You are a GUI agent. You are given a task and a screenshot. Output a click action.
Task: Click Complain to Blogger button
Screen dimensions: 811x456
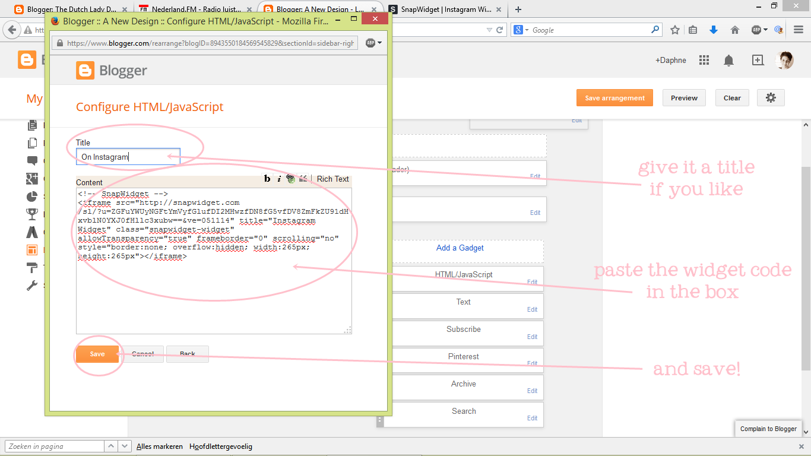pos(768,429)
